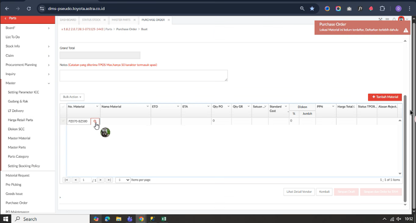
Task: Close the Status Stock tab
Action: coord(105,20)
